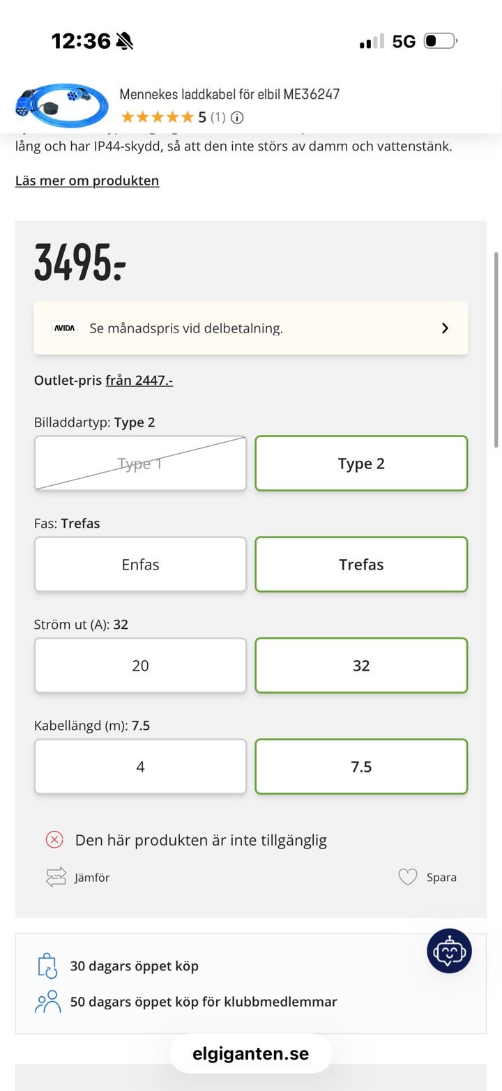Click the Jämför compare arrows icon
The width and height of the screenshot is (502, 1091).
click(x=56, y=877)
